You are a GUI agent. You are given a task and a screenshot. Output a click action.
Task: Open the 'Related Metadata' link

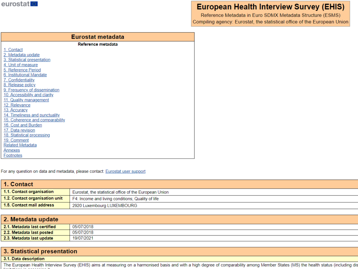pos(20,145)
